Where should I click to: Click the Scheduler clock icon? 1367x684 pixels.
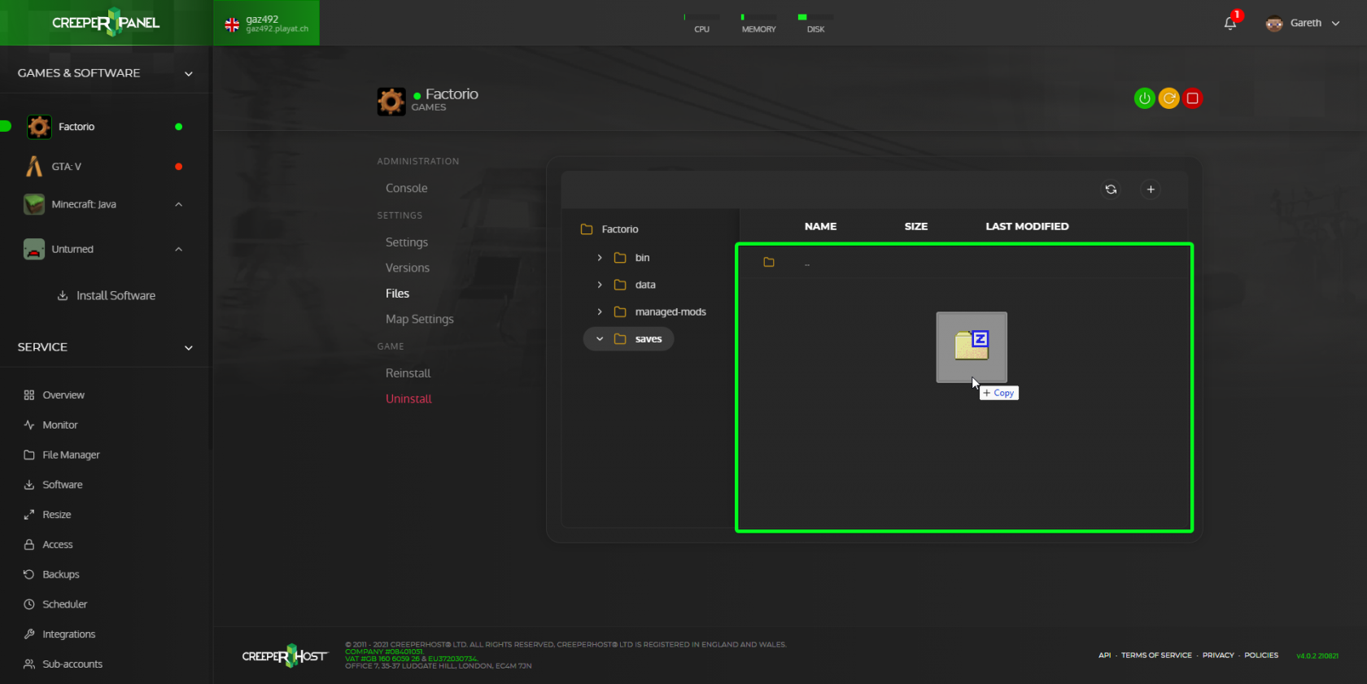click(x=29, y=604)
